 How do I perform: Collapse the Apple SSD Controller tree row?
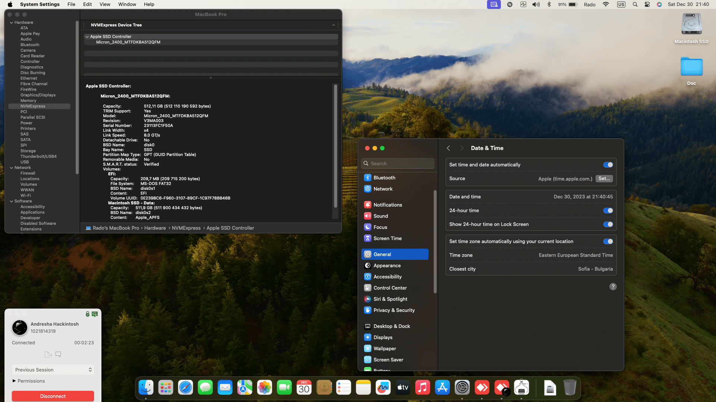point(87,37)
